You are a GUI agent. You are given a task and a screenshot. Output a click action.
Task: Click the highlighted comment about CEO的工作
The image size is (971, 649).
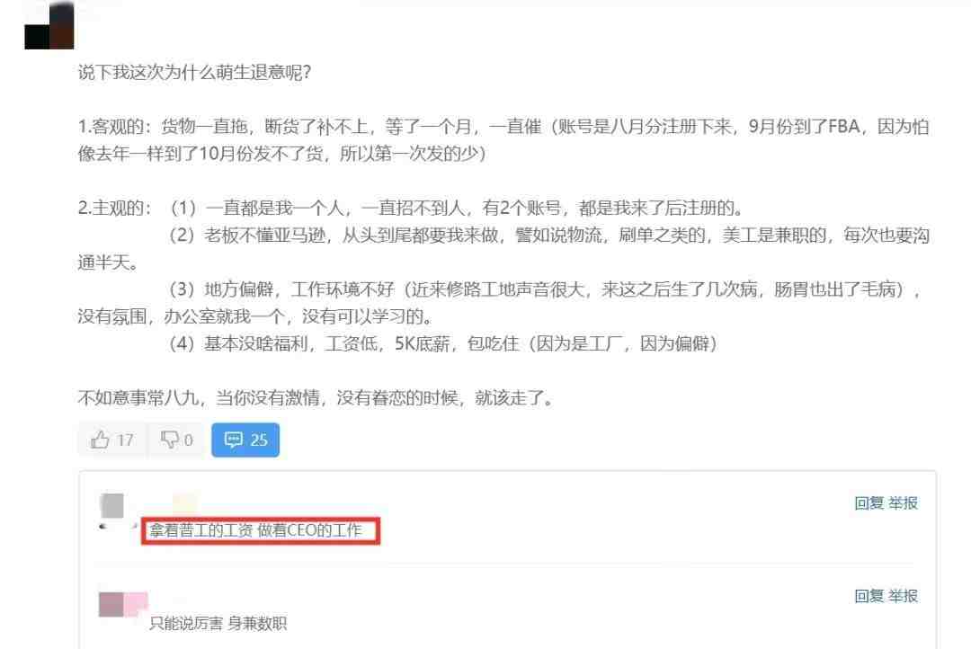(x=255, y=530)
